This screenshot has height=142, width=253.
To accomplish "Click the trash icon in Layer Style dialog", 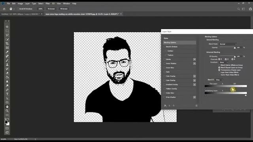I will pos(196,106).
